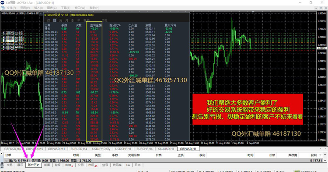Viewport: 328px width, 172px height.
Task: Select the 日 daily statistics toggle
Action: point(55,20)
